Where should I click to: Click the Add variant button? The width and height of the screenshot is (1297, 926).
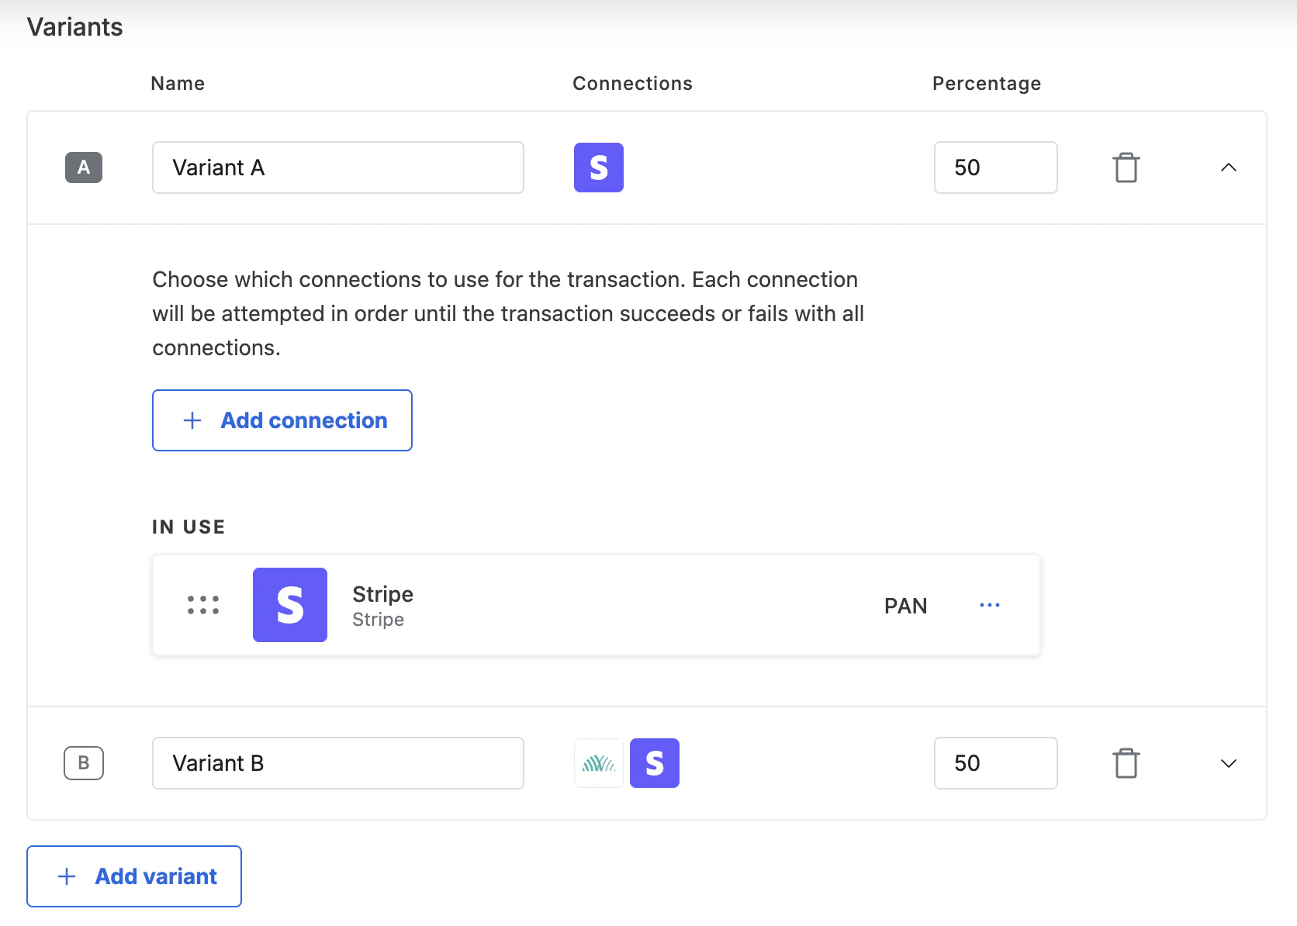[134, 876]
